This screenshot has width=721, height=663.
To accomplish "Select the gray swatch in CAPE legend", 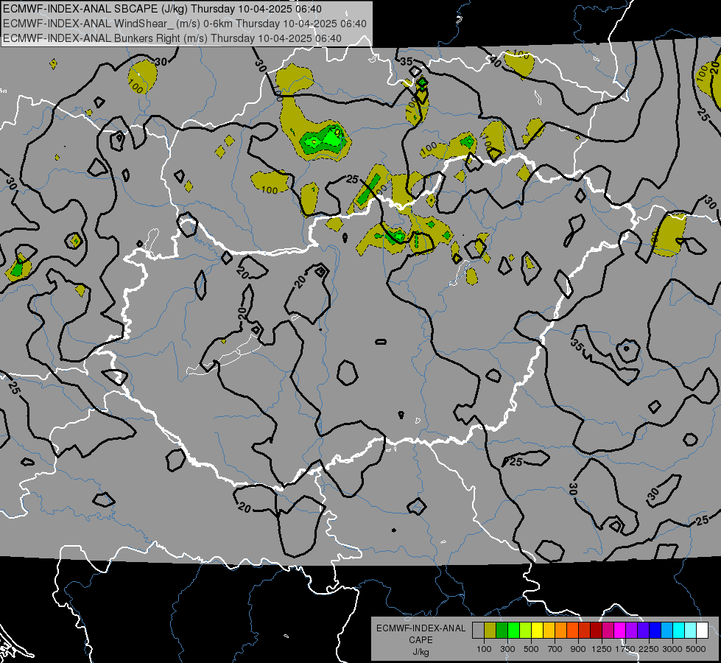I will pyautogui.click(x=478, y=631).
